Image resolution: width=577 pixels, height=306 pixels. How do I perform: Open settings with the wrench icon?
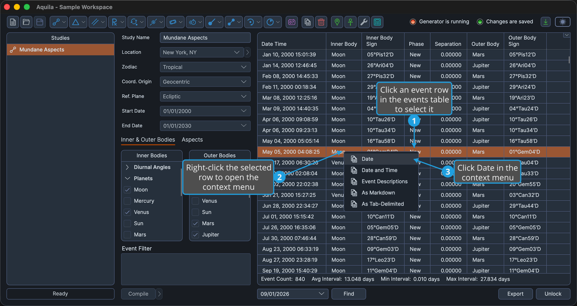[x=364, y=22]
